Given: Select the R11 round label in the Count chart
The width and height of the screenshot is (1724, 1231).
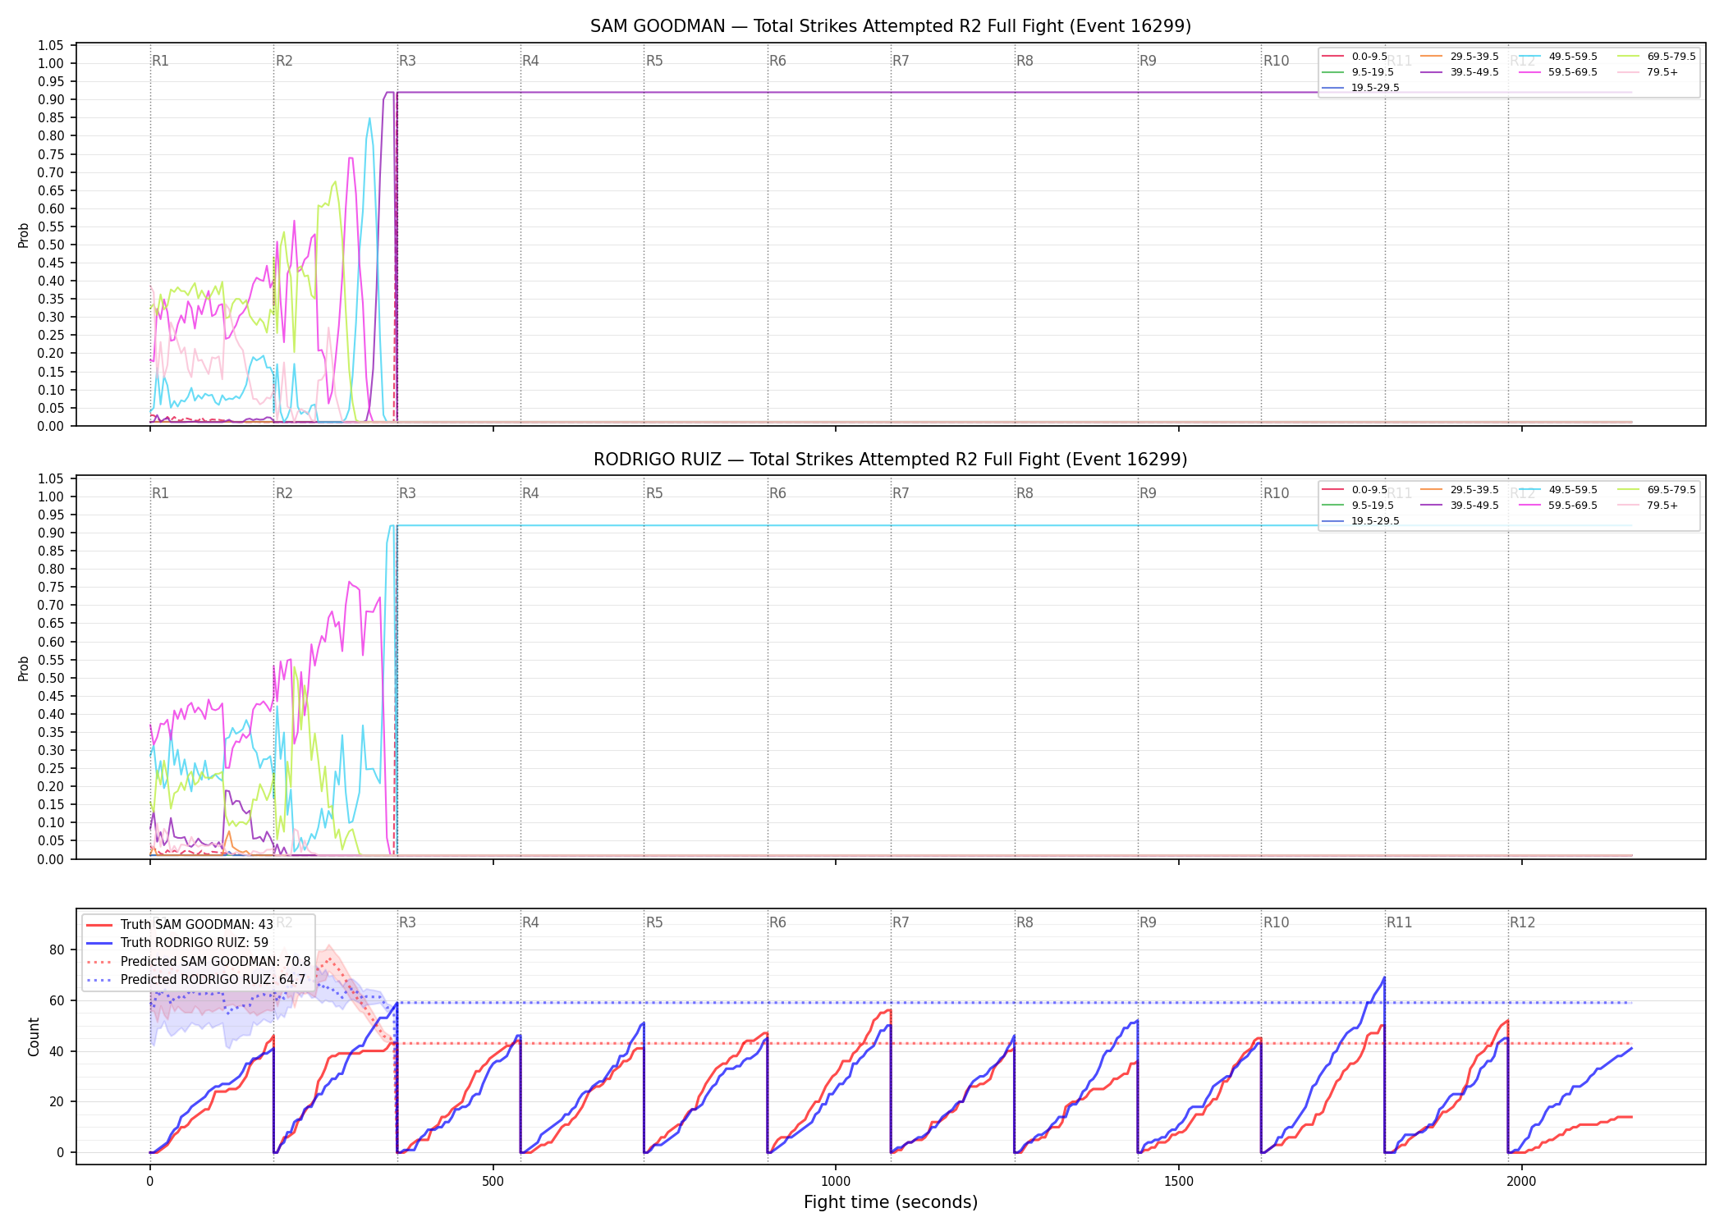Looking at the screenshot, I should [1400, 922].
